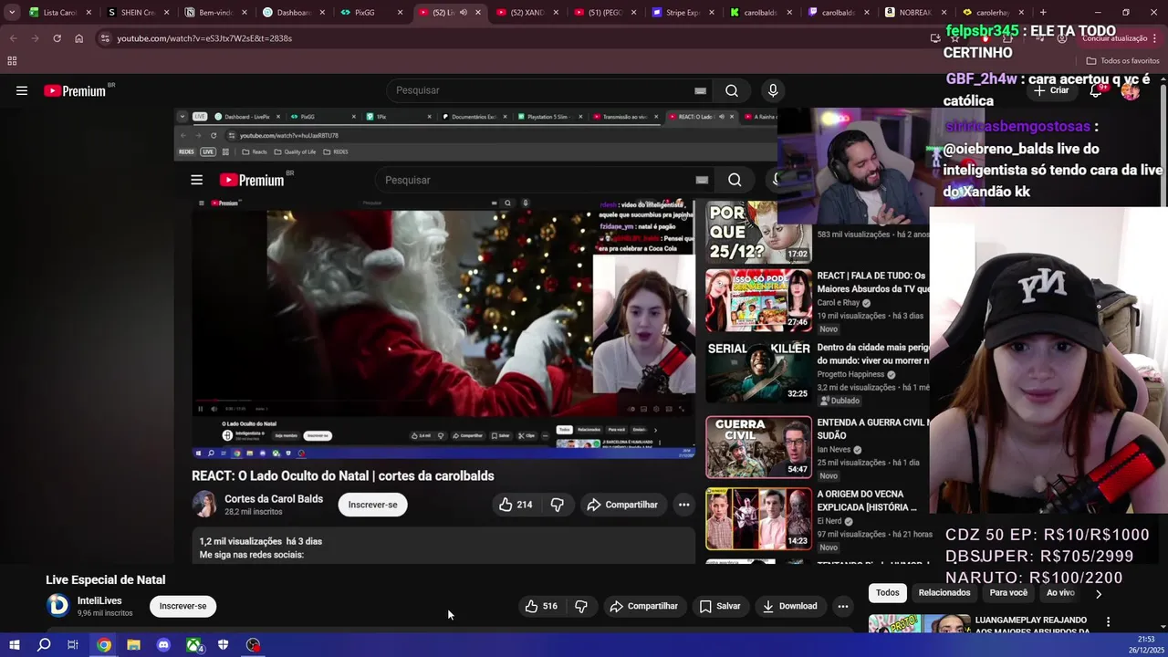
Task: Open YouTube notifications bell
Action: (x=1096, y=90)
